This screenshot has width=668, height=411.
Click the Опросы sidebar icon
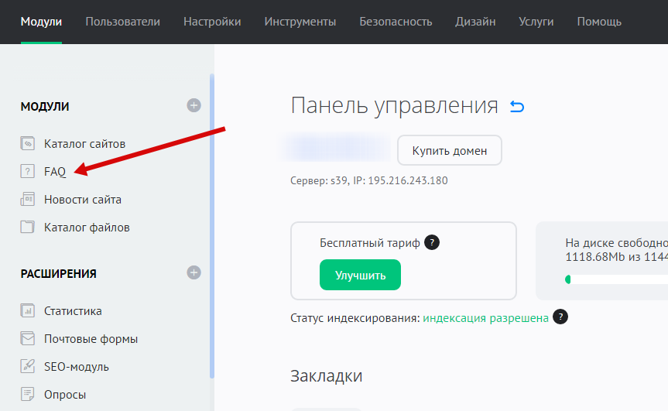(28, 395)
